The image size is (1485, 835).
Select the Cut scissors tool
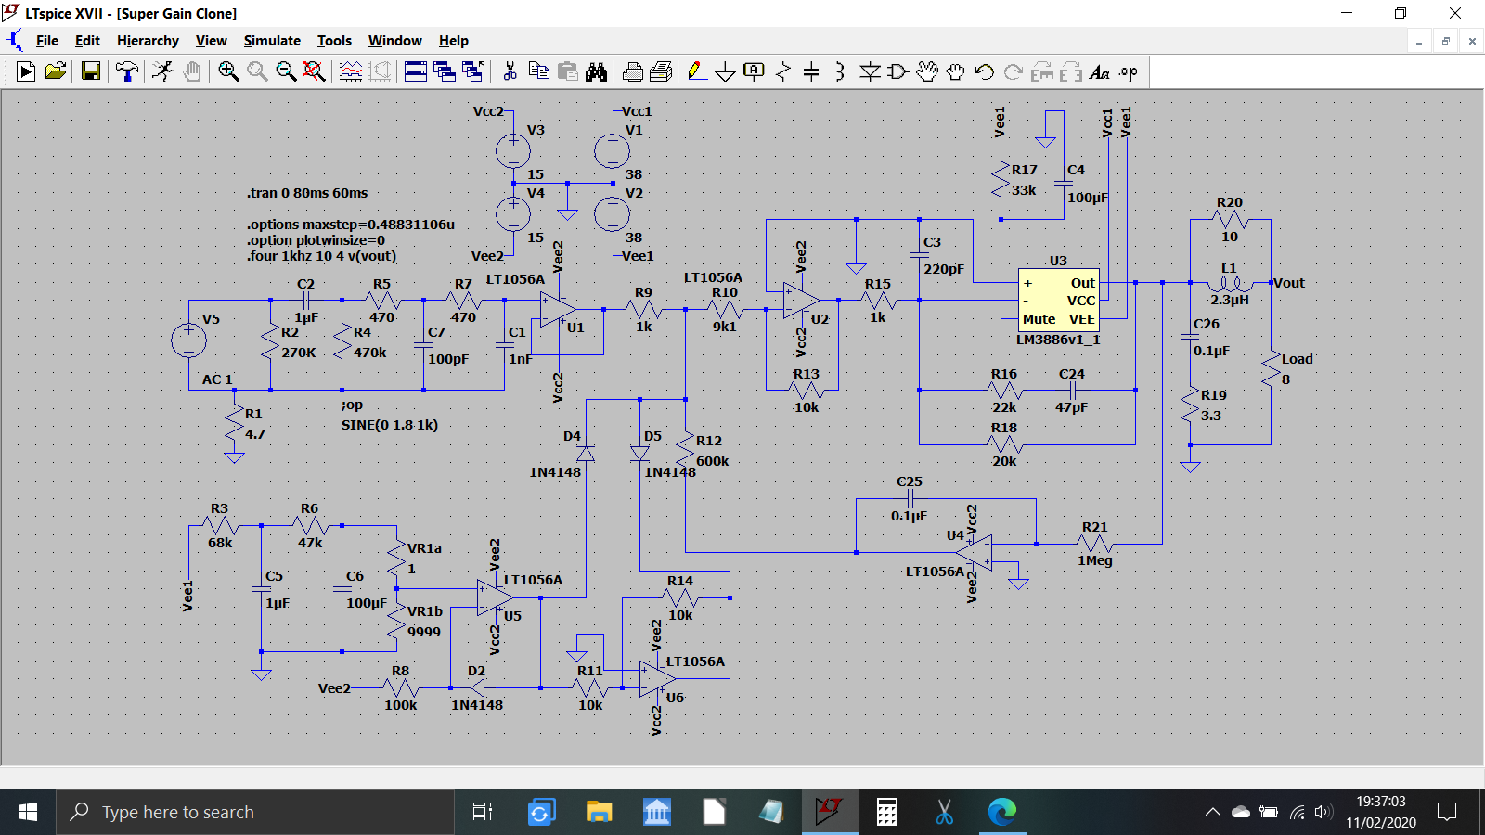[510, 71]
